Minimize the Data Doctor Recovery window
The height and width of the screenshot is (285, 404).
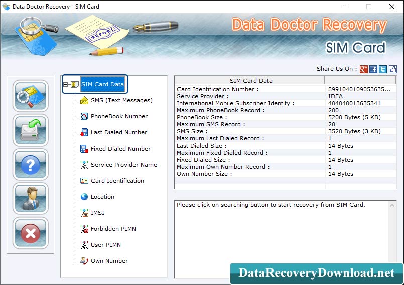pos(346,7)
